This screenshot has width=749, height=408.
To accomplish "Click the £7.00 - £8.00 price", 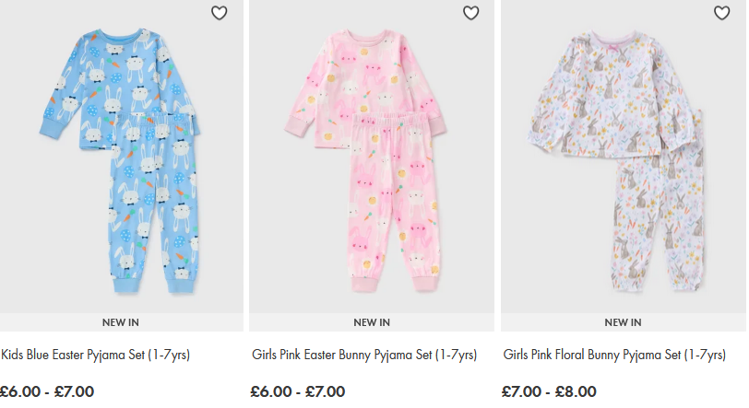I will point(549,391).
